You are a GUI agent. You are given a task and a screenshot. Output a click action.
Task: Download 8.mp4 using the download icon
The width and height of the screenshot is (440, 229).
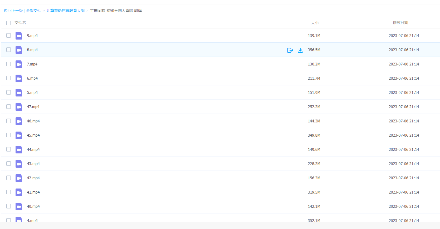click(300, 50)
